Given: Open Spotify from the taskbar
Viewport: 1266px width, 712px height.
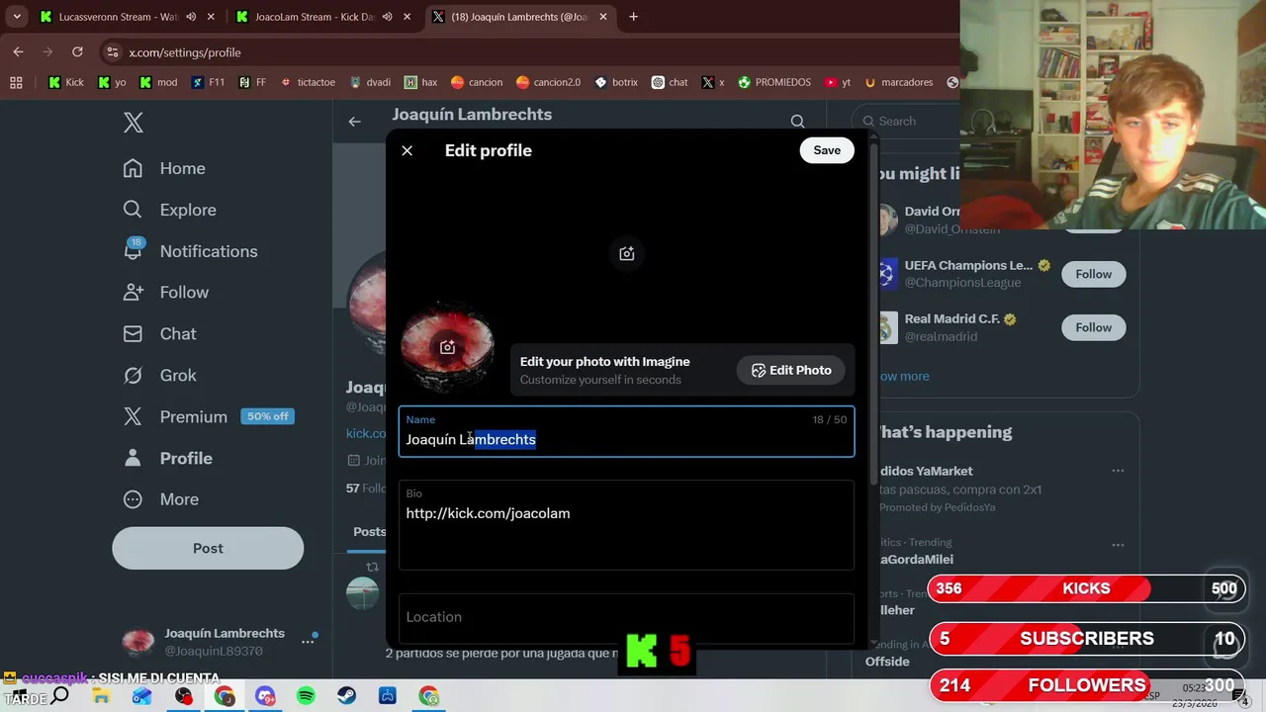Looking at the screenshot, I should 306,696.
